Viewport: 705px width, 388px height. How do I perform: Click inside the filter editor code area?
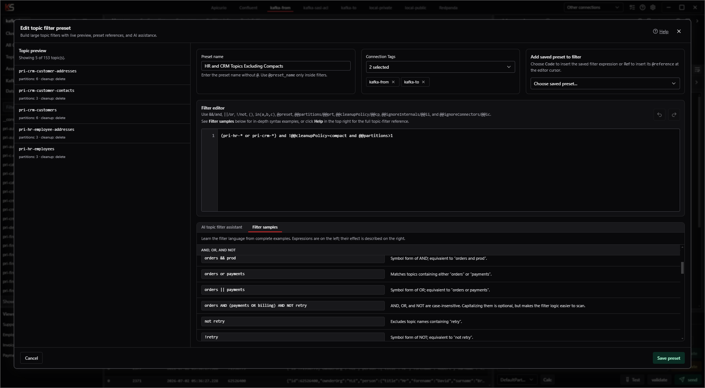448,170
